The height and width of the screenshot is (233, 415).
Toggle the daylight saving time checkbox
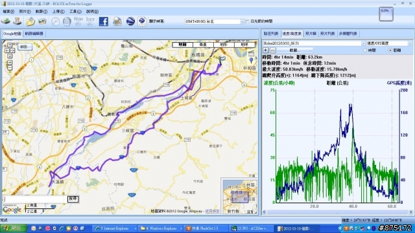[248, 21]
